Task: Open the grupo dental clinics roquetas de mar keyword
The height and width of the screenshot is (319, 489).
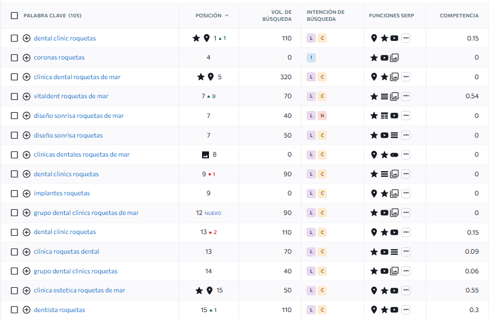Action: pyautogui.click(x=86, y=213)
